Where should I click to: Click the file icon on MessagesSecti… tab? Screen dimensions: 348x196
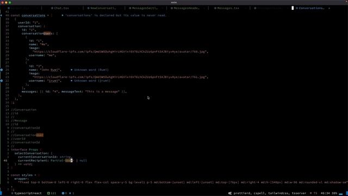pyautogui.click(x=130, y=8)
